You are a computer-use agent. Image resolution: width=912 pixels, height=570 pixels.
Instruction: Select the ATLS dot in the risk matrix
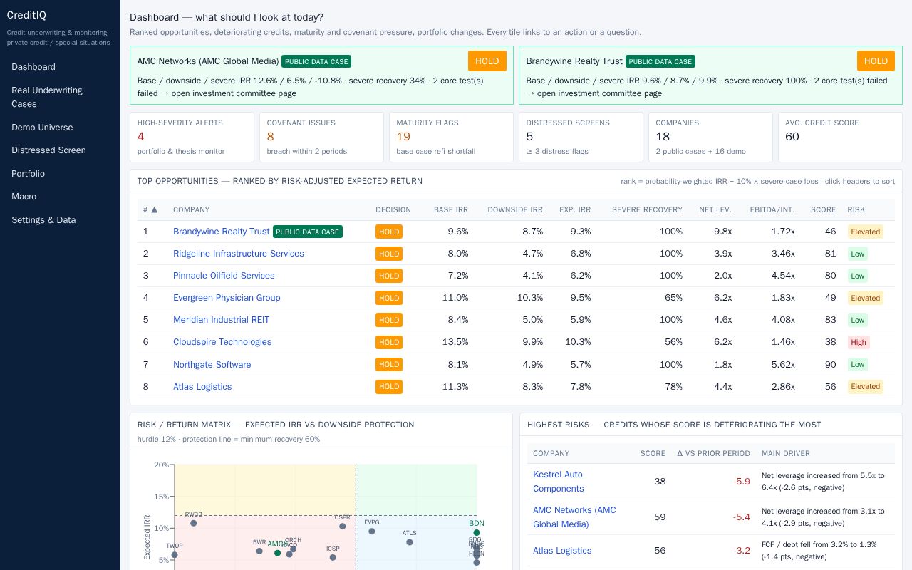click(x=410, y=542)
